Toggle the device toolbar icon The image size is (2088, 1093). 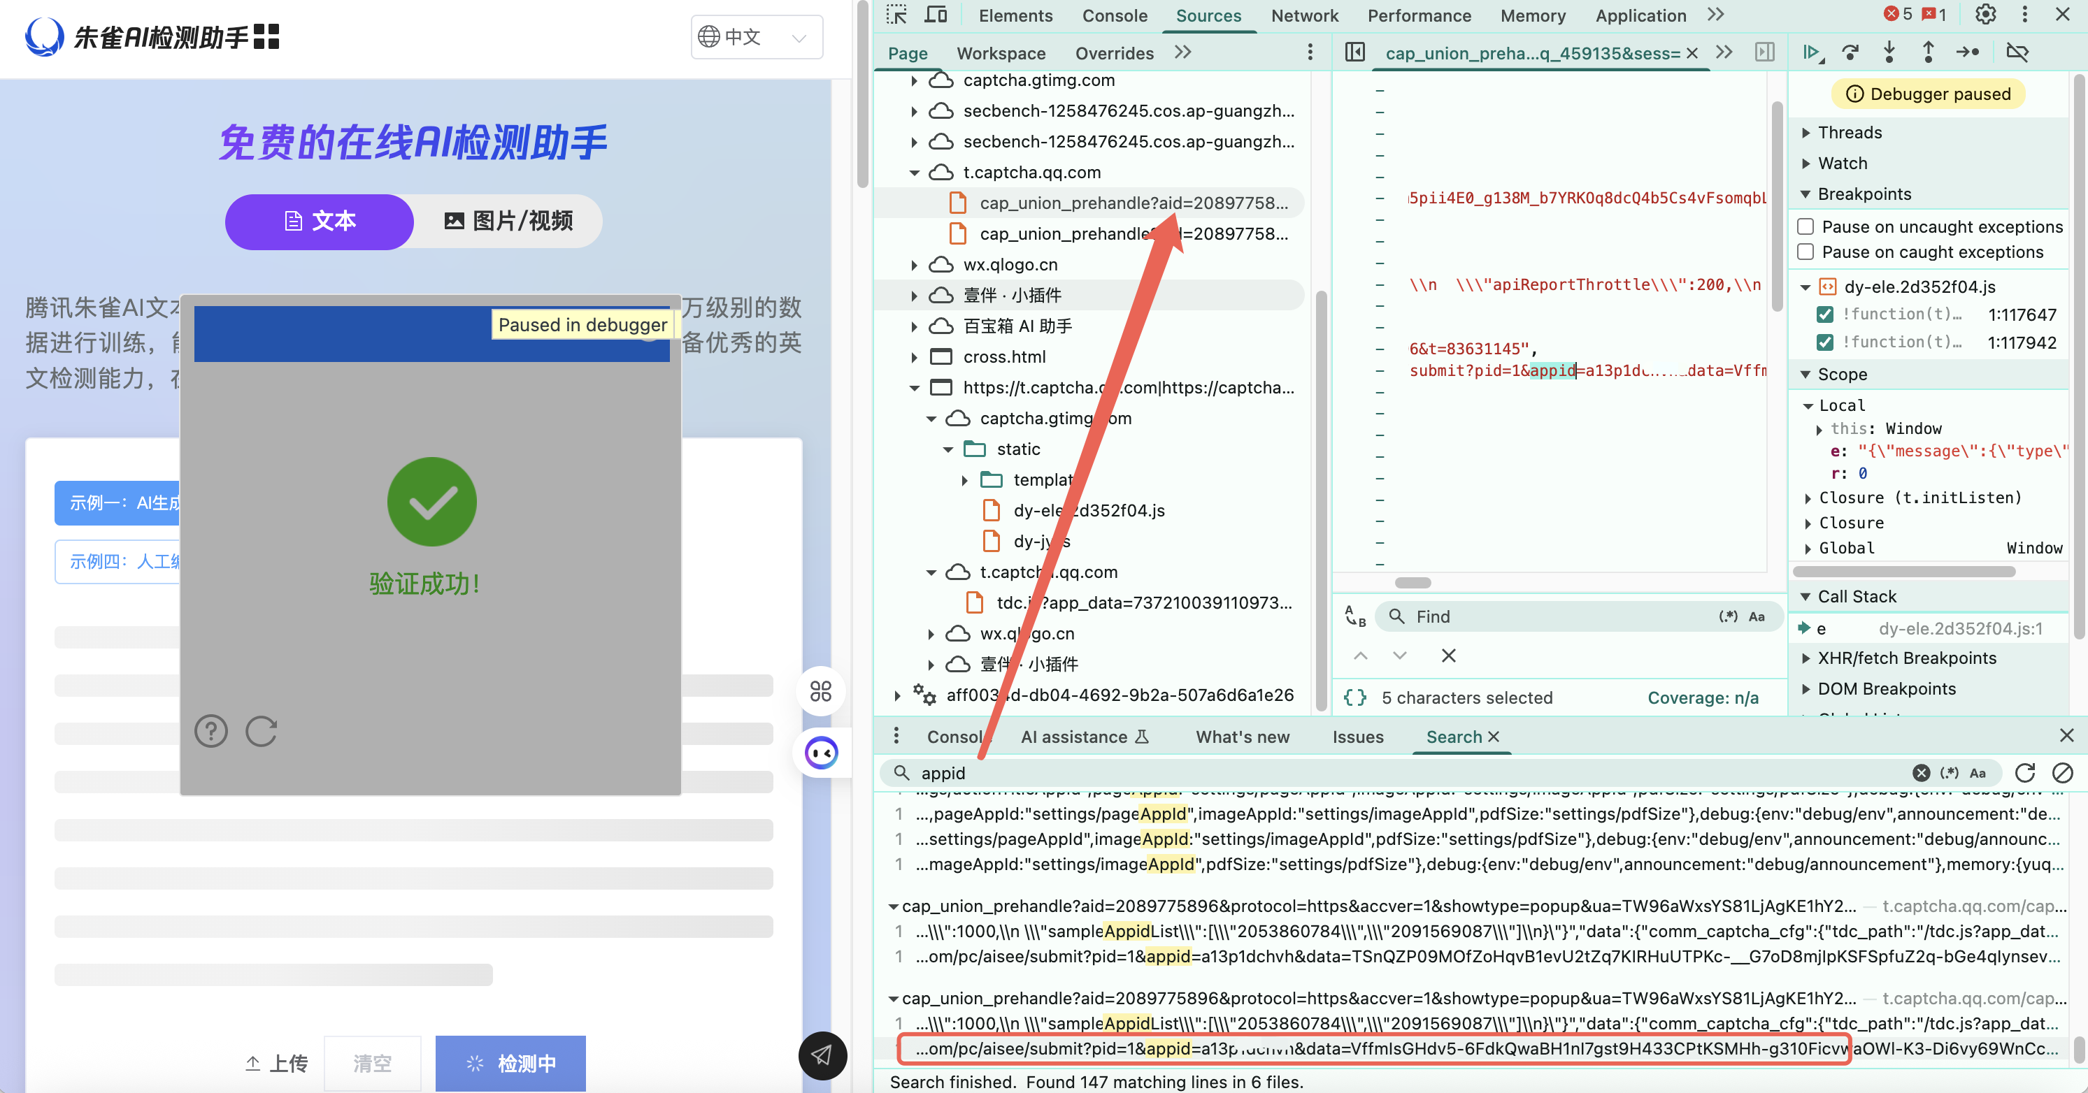coord(936,15)
